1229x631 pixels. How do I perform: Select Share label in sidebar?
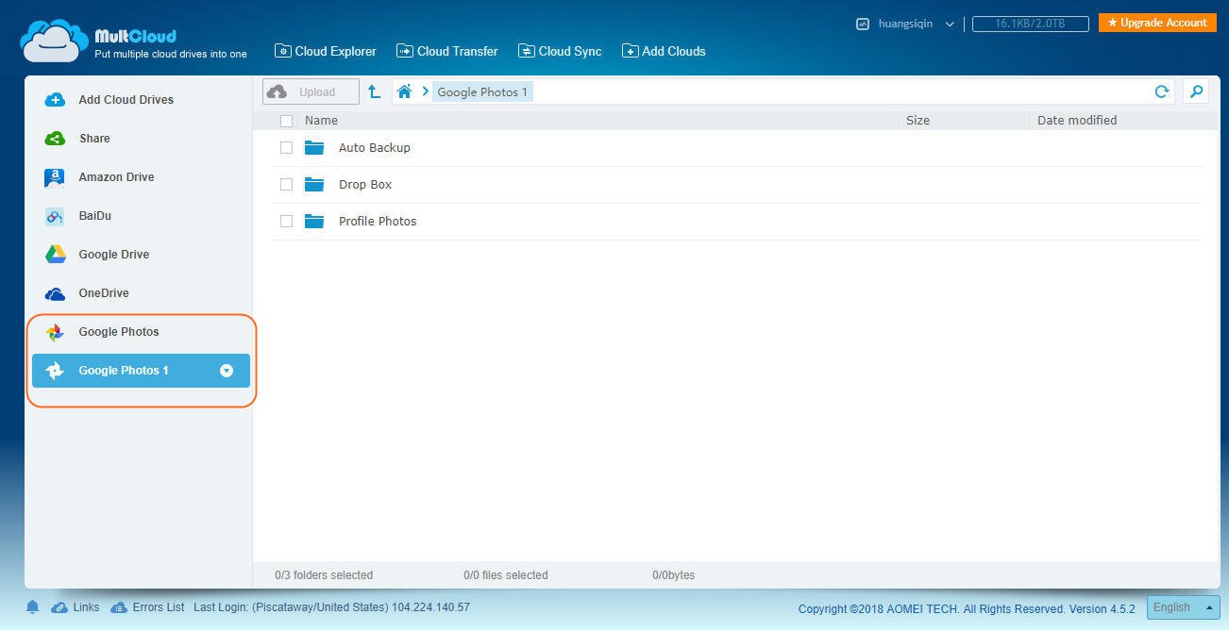(x=94, y=138)
